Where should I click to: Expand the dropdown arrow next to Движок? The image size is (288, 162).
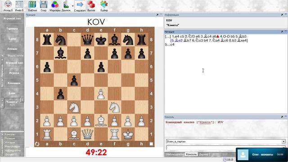[x=72, y=6]
